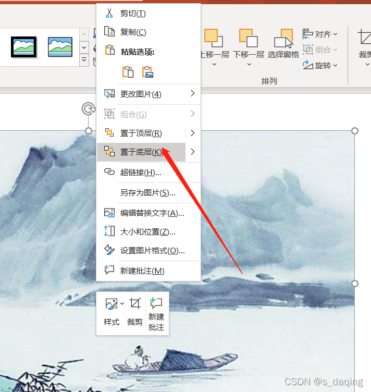The width and height of the screenshot is (371, 392).
Task: Expand the Change Picture submenu arrow
Action: 192,93
